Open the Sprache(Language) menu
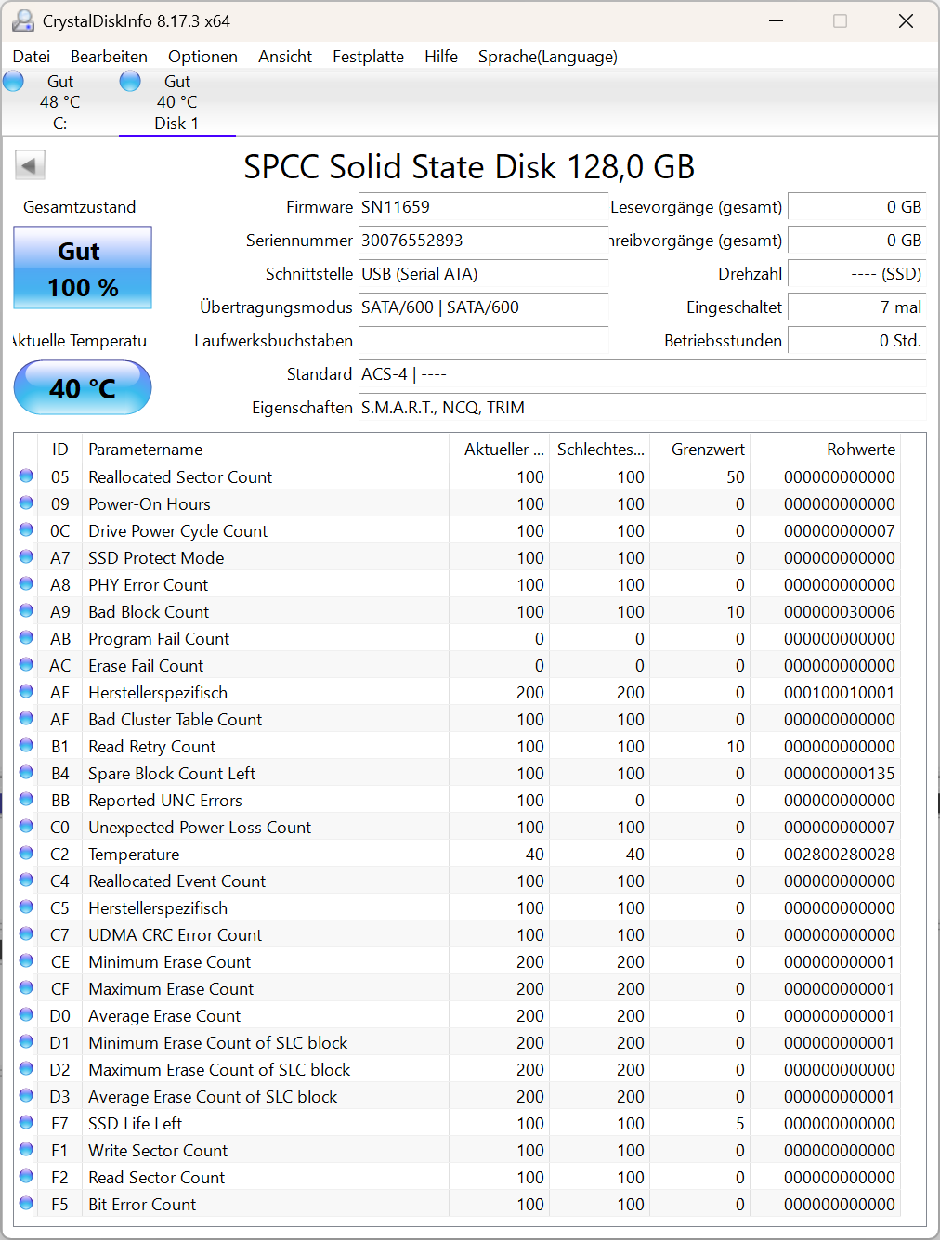This screenshot has width=940, height=1240. (x=547, y=57)
